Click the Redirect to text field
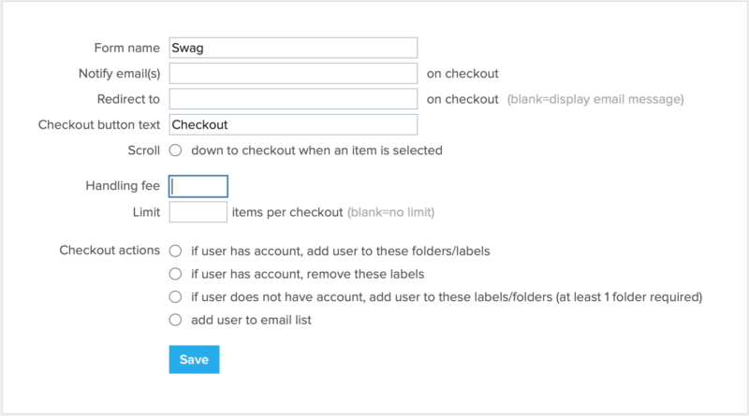The image size is (749, 416). [292, 98]
